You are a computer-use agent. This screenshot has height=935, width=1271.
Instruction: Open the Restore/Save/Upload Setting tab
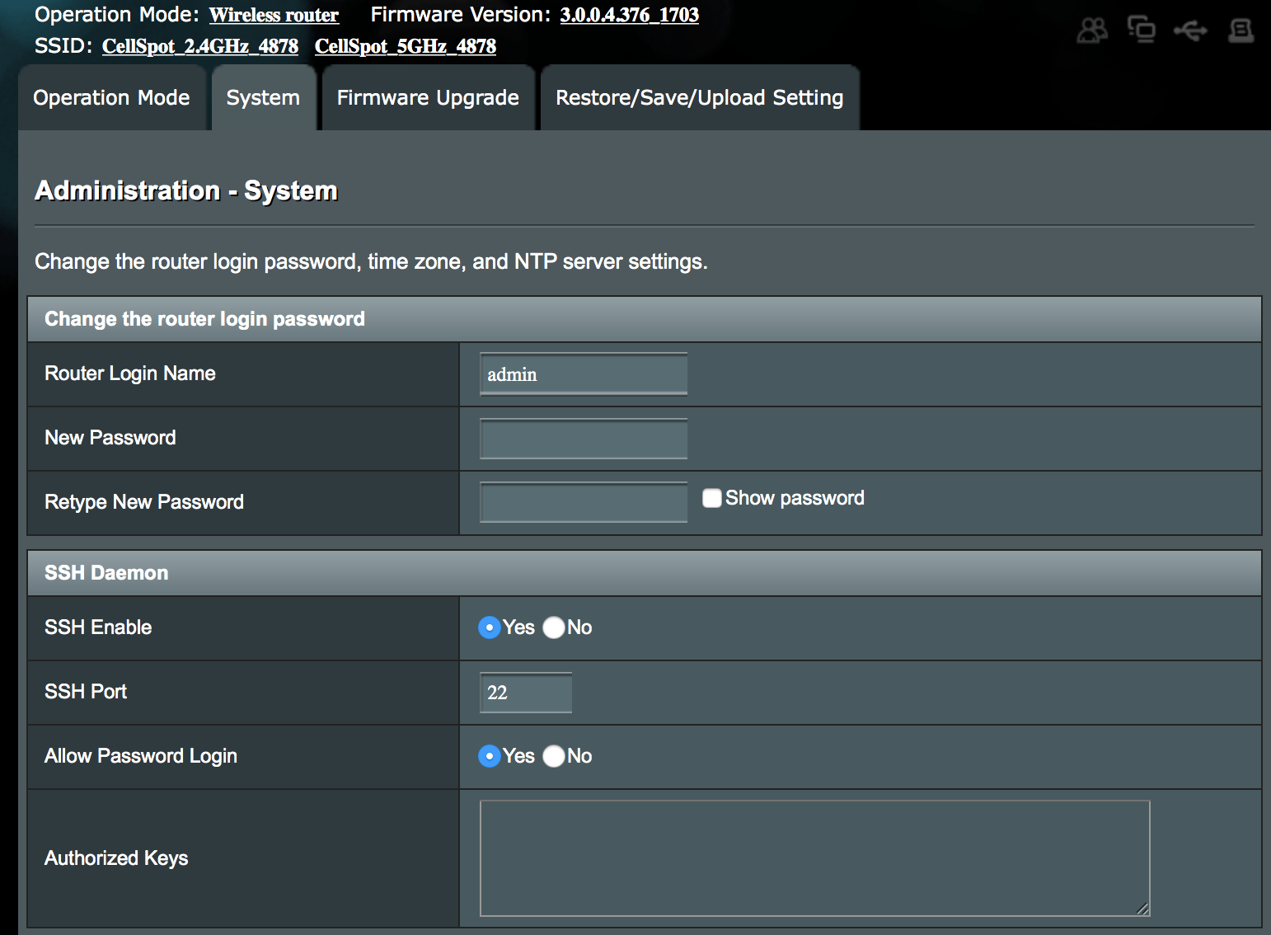(x=699, y=98)
